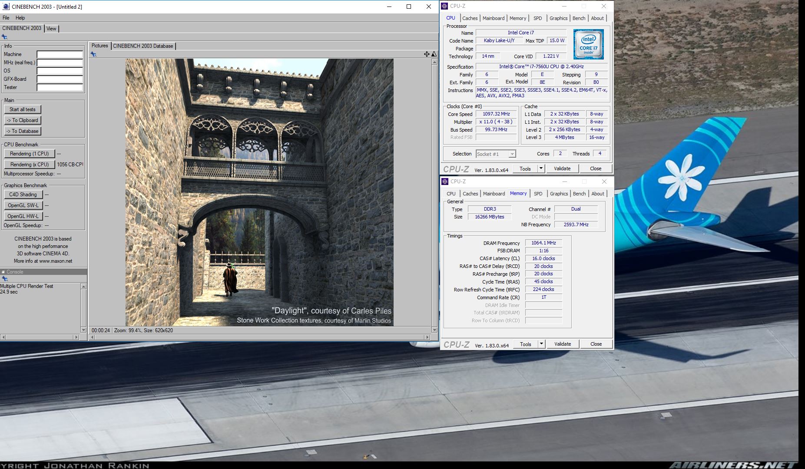The image size is (805, 469).
Task: Select the CINEBENCH 2003 tab
Action: click(x=22, y=28)
